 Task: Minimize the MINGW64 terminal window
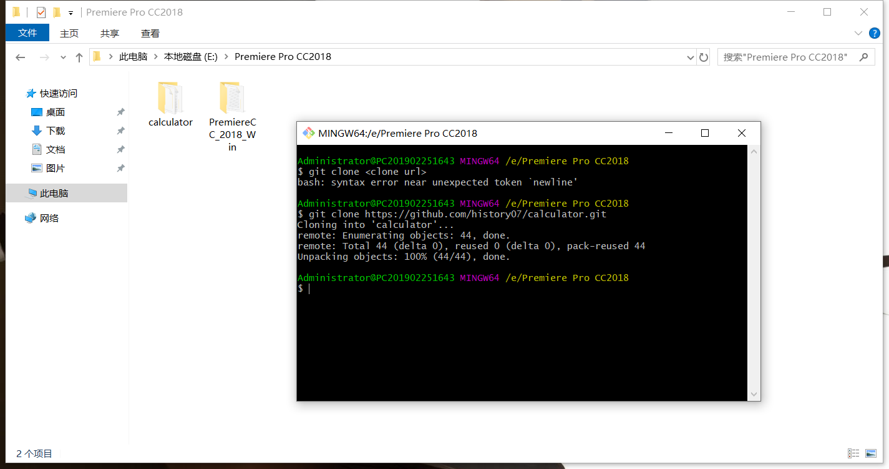(669, 133)
